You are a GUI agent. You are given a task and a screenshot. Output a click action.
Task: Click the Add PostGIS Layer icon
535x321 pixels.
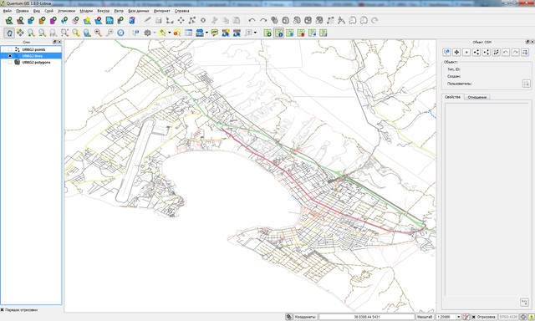pos(31,20)
